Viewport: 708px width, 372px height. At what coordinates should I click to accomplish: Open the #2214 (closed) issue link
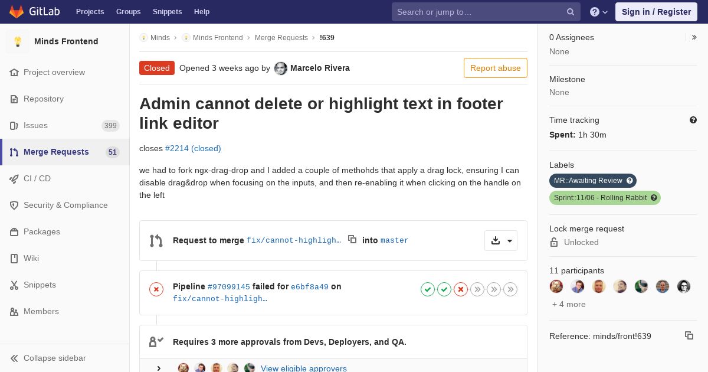click(193, 148)
